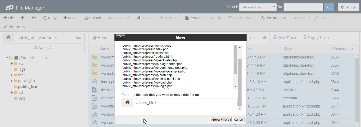Screen dimensions: 361x127
Task: Click View Trash in the file toolbar
Action: (285, 38)
